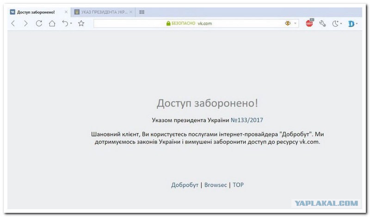
Task: Expand the undo closed tab dropdown
Action: click(x=71, y=24)
